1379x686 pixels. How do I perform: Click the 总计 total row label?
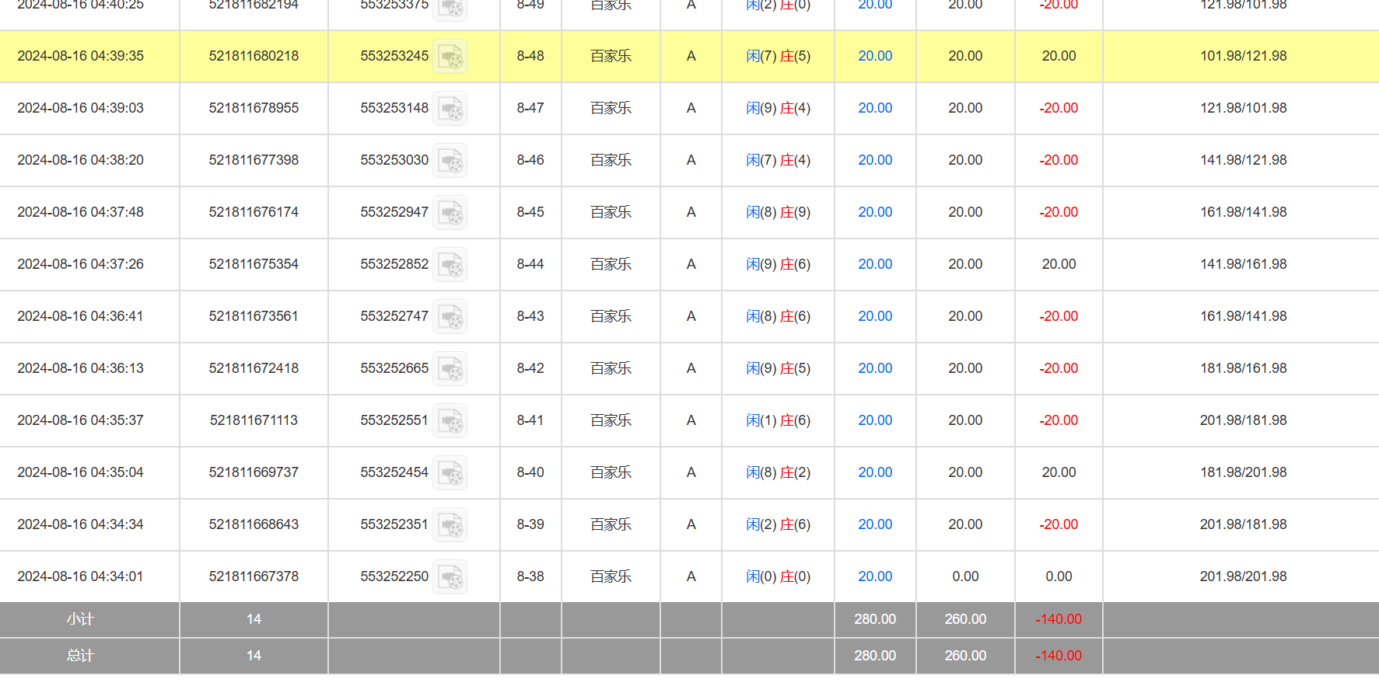click(x=80, y=656)
